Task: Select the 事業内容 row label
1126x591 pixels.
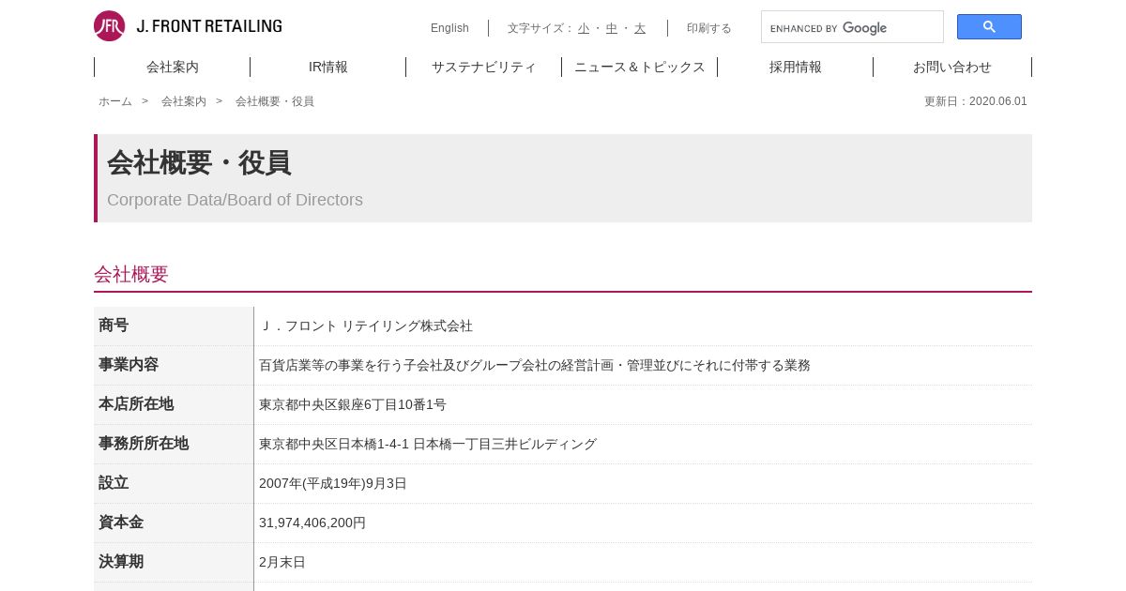Action: 129,365
